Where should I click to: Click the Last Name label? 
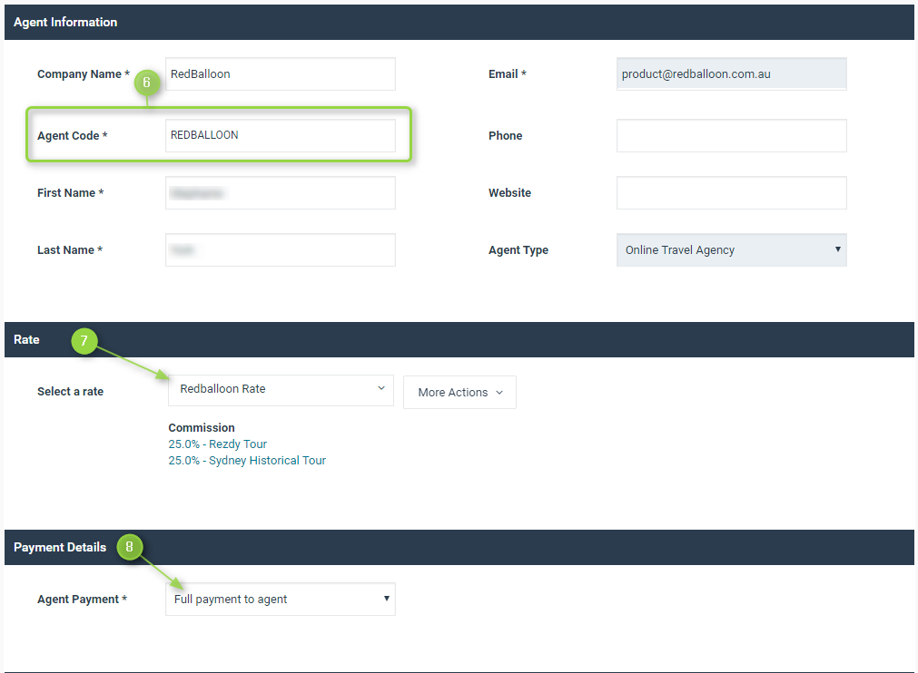pos(70,250)
